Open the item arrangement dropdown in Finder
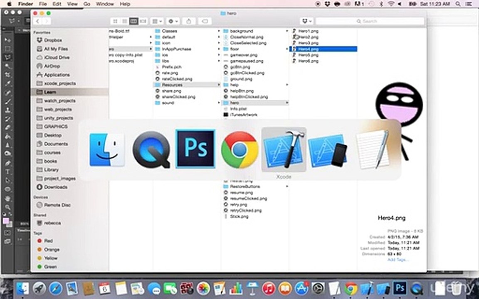The height and width of the screenshot is (299, 479). click(157, 21)
